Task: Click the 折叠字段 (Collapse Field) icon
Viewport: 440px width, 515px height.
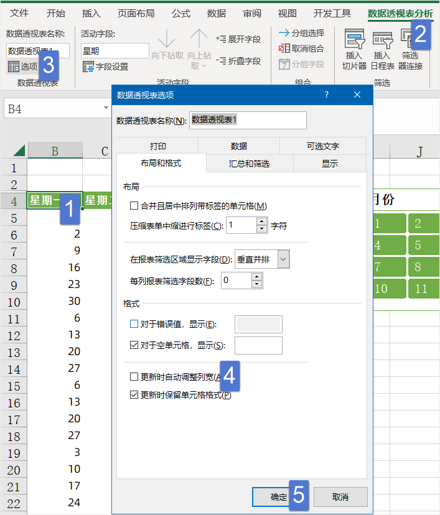Action: pos(221,61)
